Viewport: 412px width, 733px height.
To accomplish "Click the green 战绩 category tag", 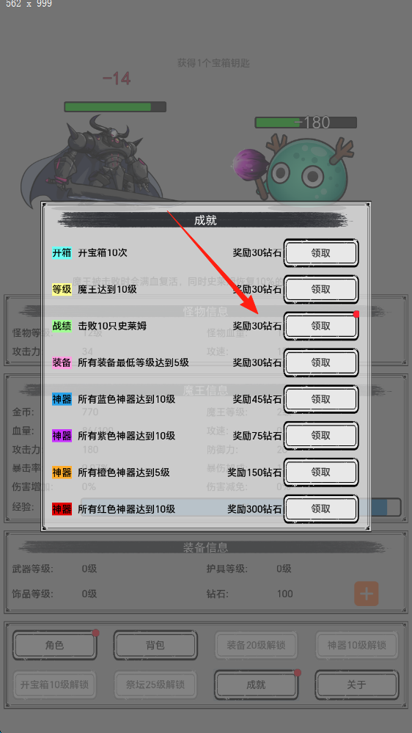I will [x=62, y=326].
